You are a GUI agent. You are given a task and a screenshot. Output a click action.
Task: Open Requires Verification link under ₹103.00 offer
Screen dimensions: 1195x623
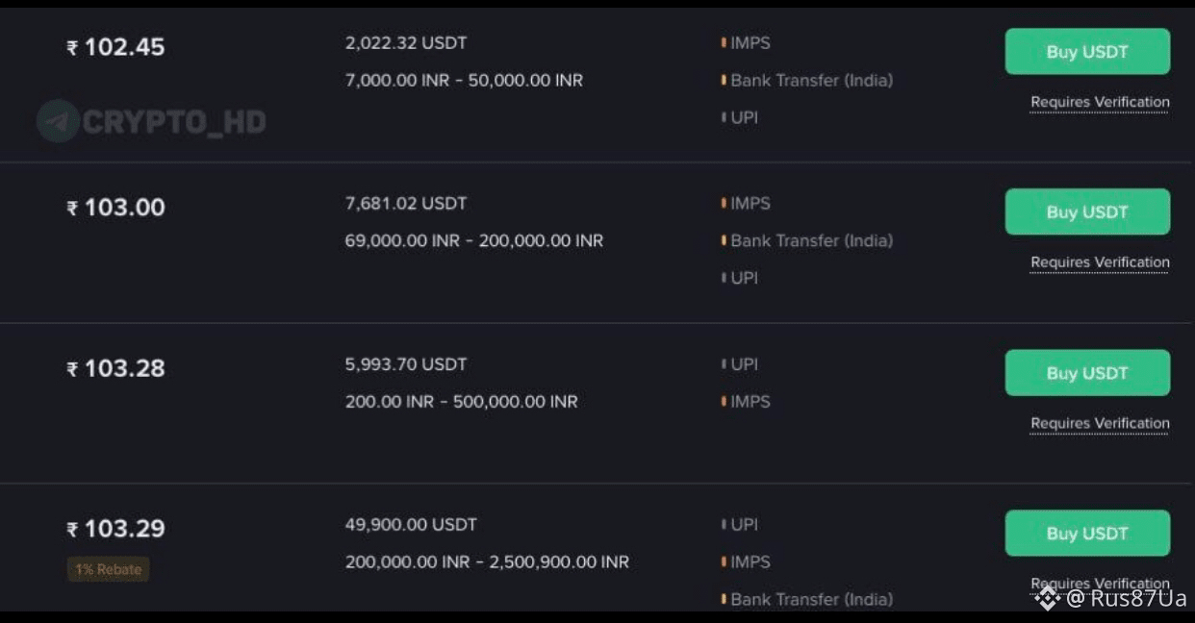[1100, 262]
